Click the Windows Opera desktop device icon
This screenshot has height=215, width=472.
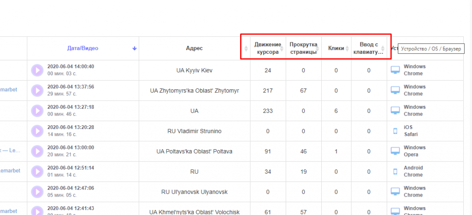[x=395, y=151]
